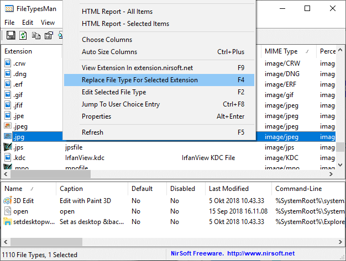Click lower pane horizontal scrollbar thumb
The width and height of the screenshot is (346, 261).
[x=46, y=242]
